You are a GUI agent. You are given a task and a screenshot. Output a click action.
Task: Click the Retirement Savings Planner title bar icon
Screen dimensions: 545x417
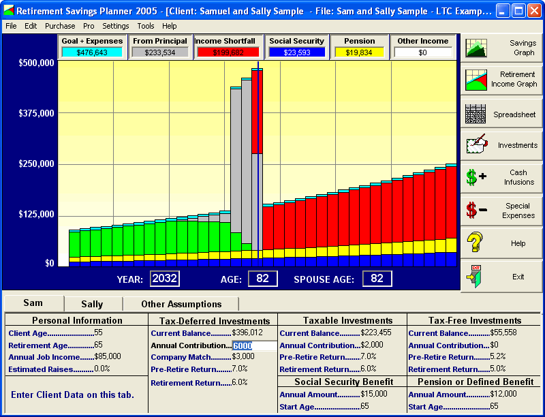[x=9, y=10]
